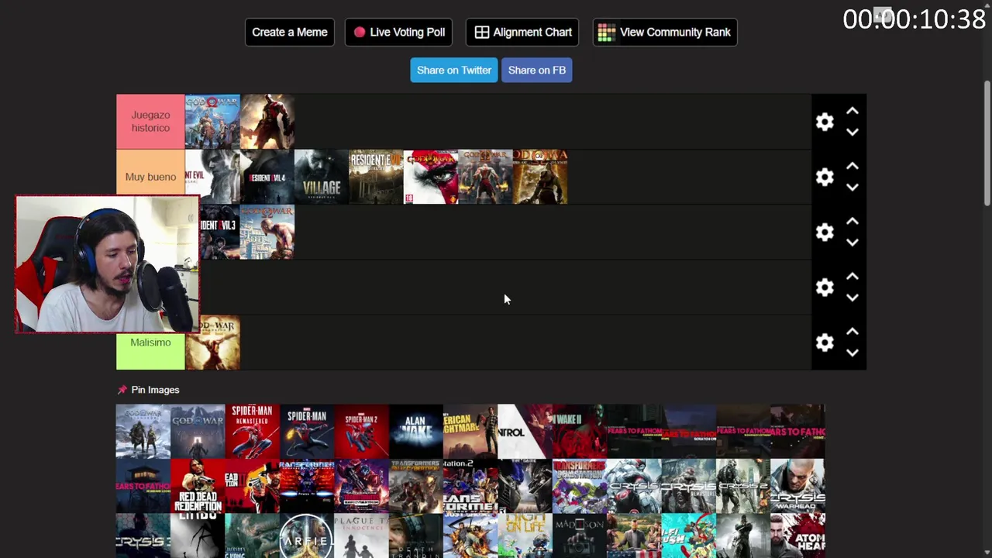Select original God of War cover beside Resident Evil 3

click(267, 232)
